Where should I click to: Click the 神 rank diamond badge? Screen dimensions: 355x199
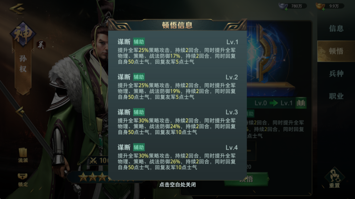pos(23,34)
